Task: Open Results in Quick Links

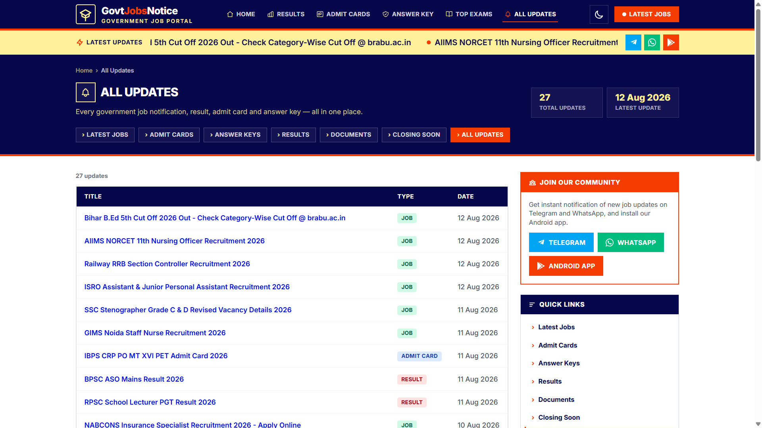Action: click(550, 382)
